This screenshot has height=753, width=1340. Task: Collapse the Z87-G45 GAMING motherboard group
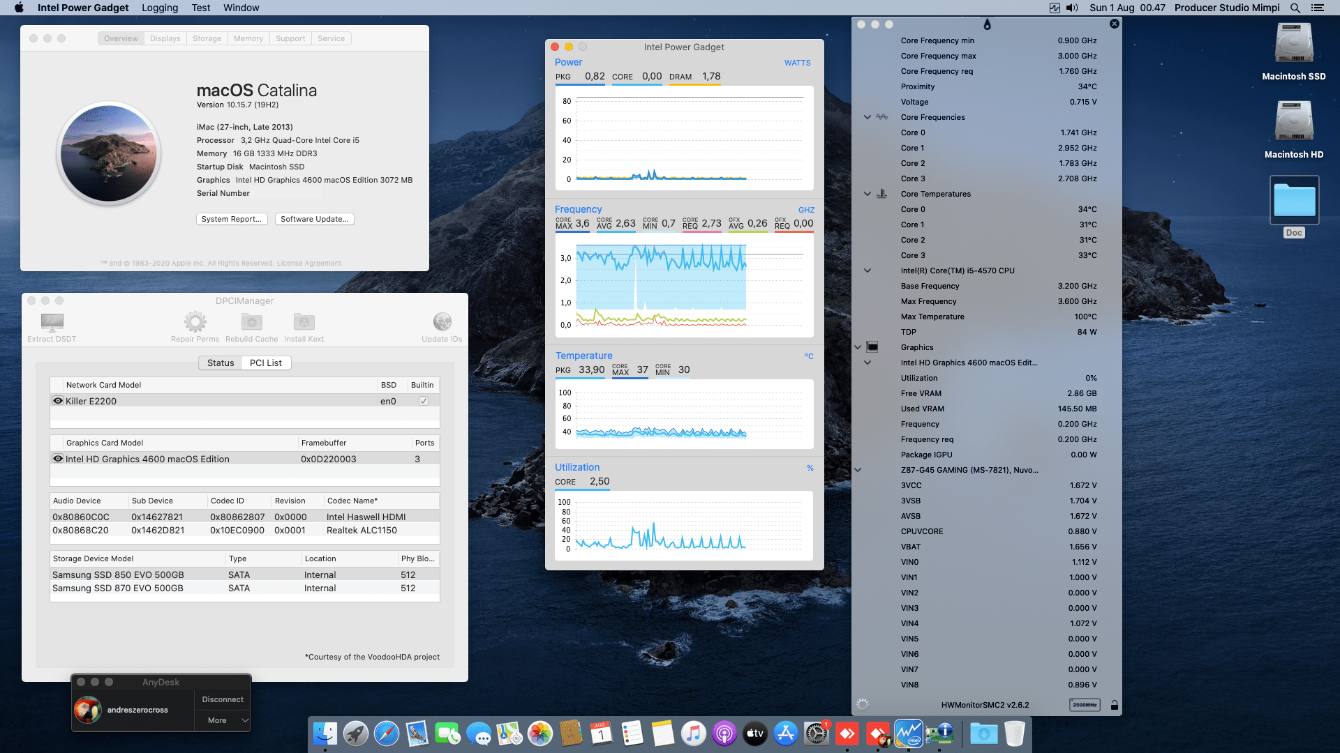click(x=858, y=470)
